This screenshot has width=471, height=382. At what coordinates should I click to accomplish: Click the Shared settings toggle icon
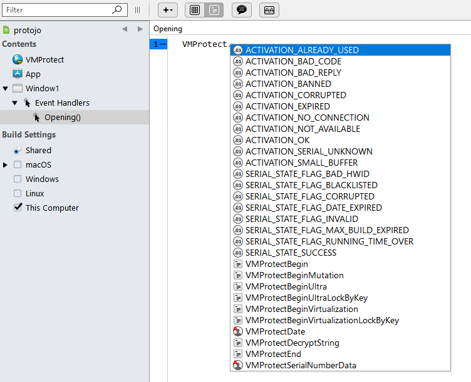[x=18, y=150]
